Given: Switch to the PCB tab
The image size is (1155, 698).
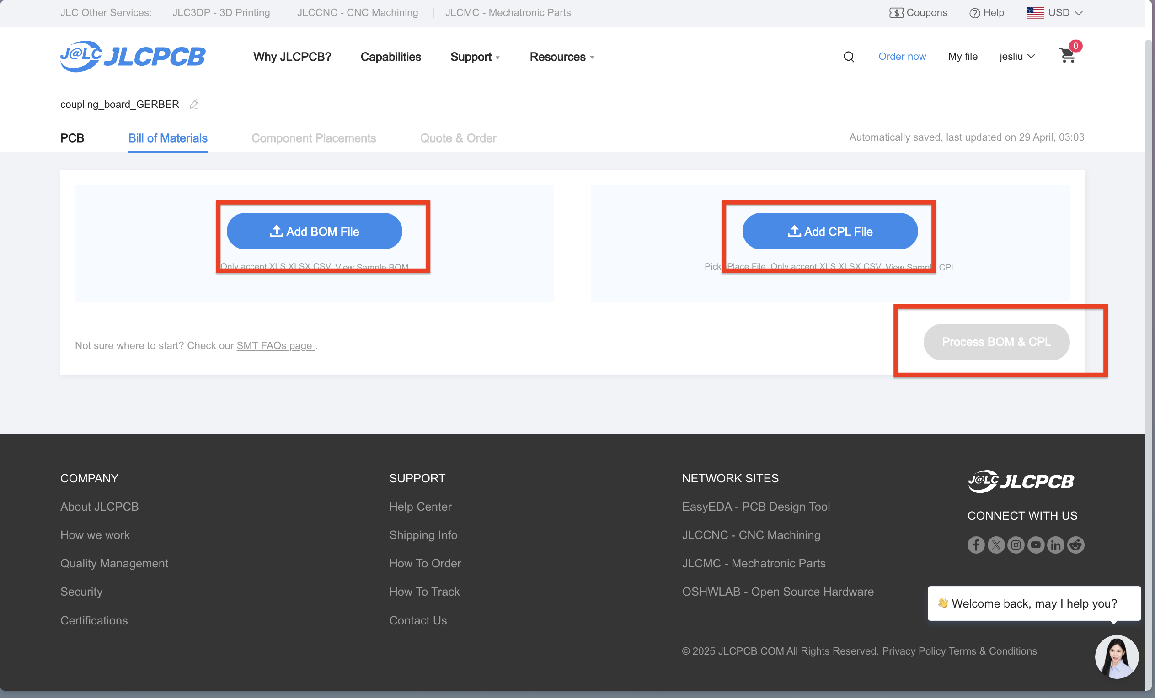Looking at the screenshot, I should [x=72, y=138].
